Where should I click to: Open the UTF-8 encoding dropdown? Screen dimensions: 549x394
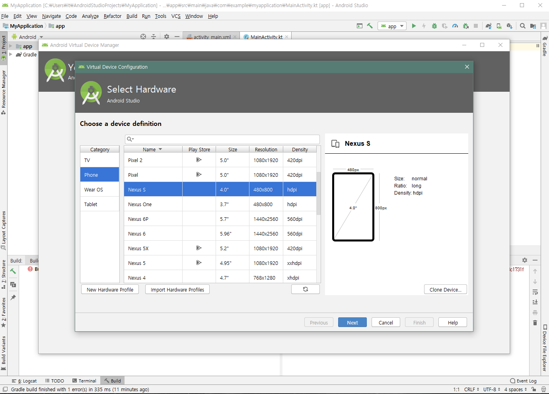[x=492, y=389]
